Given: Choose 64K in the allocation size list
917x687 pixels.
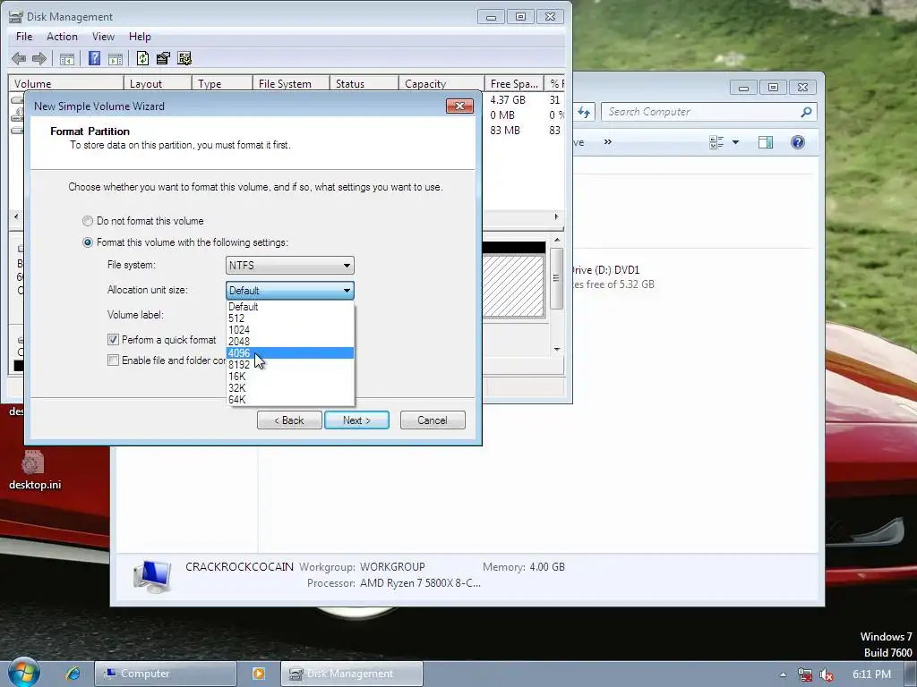Looking at the screenshot, I should [290, 400].
